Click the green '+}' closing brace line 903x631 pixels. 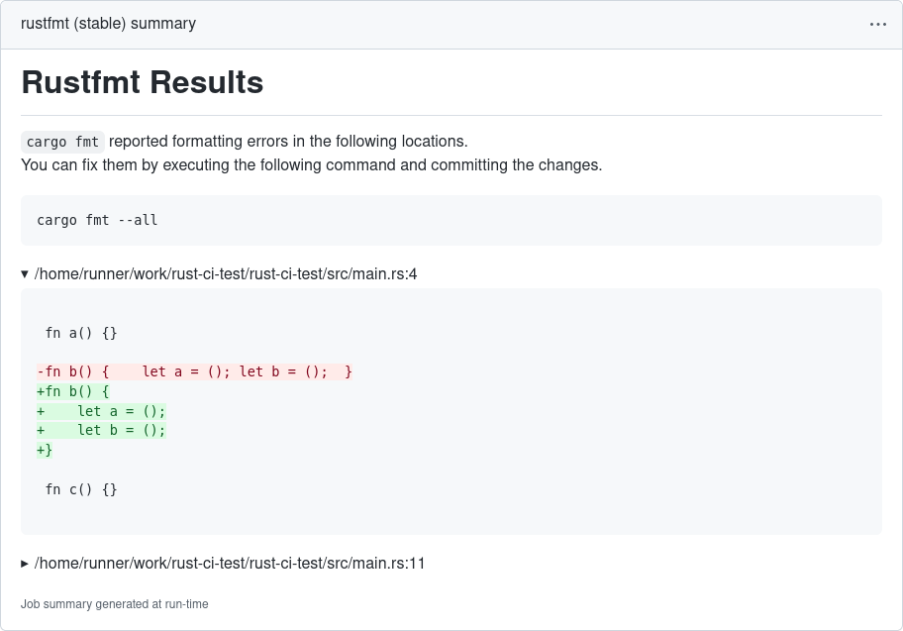point(44,449)
